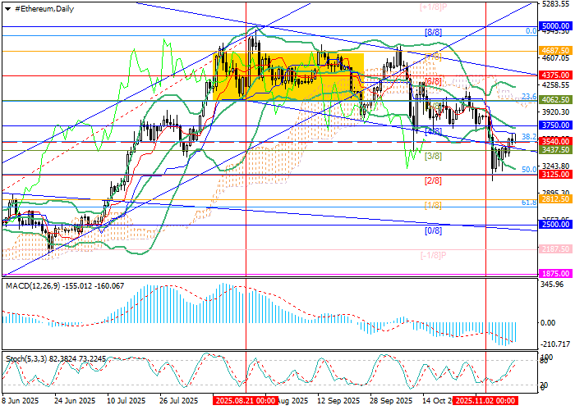
Task: Click the [0/8] Murrey level label
Action: coord(433,230)
